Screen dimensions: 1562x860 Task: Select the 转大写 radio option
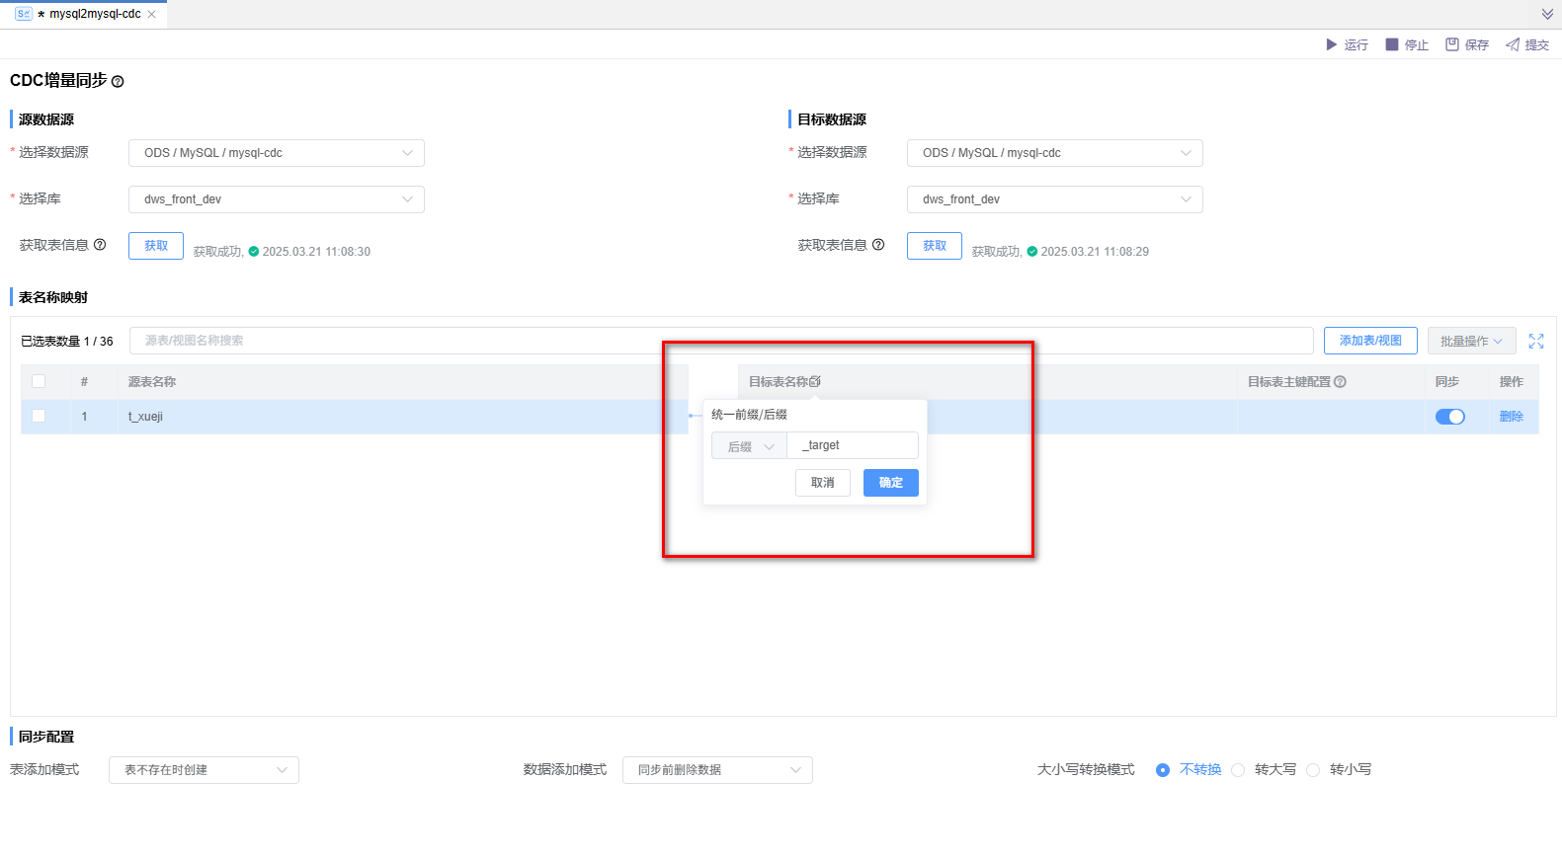coord(1238,770)
